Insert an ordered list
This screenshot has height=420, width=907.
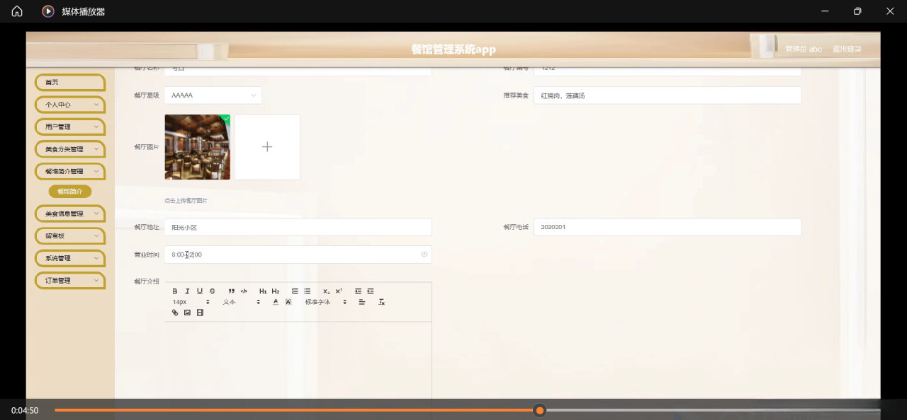click(x=295, y=291)
